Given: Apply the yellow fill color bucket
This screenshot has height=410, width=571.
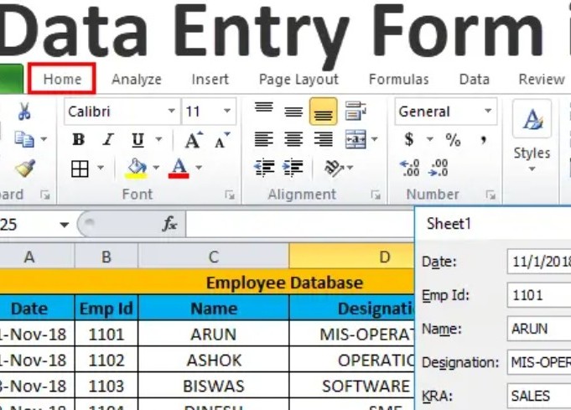Looking at the screenshot, I should [x=137, y=169].
